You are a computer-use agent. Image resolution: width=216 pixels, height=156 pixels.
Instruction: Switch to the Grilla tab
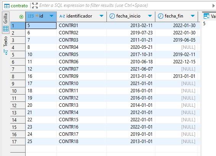pyautogui.click(x=6, y=23)
